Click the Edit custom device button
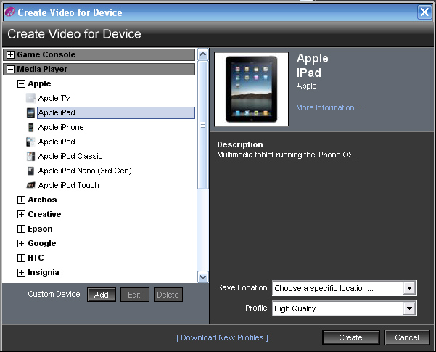Image resolution: width=436 pixels, height=352 pixels. pyautogui.click(x=135, y=295)
